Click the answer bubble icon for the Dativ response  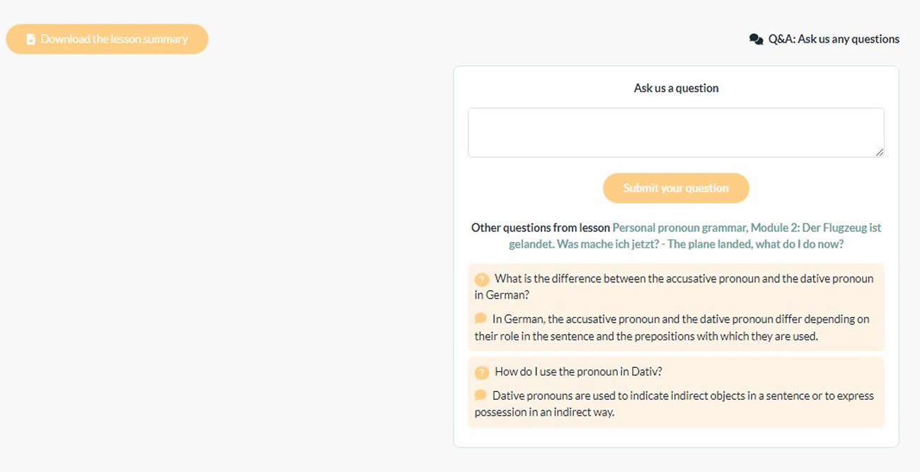point(481,394)
